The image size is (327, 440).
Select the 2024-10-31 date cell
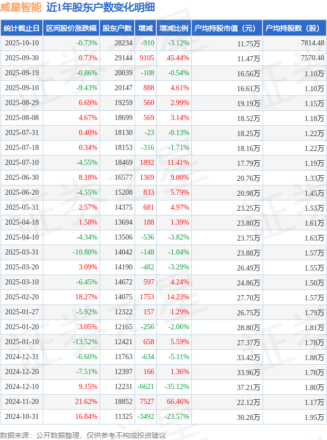tap(21, 417)
